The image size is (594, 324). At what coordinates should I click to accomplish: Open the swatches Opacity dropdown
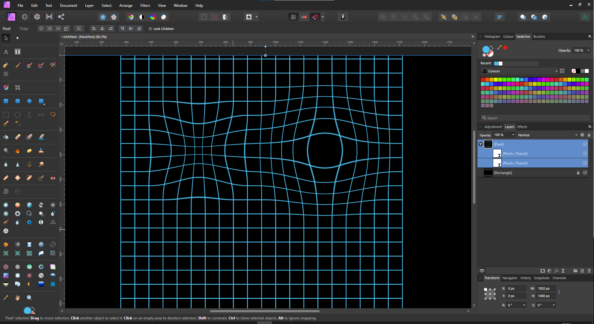pyautogui.click(x=588, y=50)
